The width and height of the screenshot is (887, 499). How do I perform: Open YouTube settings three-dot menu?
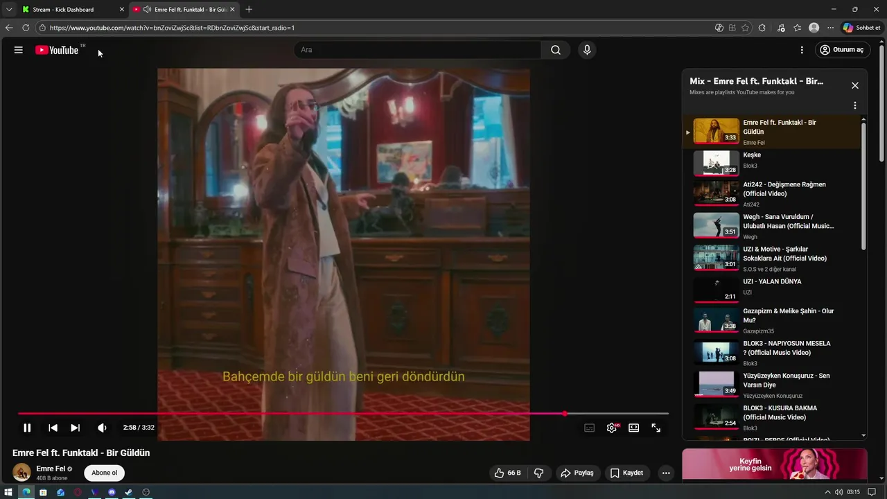pyautogui.click(x=802, y=50)
